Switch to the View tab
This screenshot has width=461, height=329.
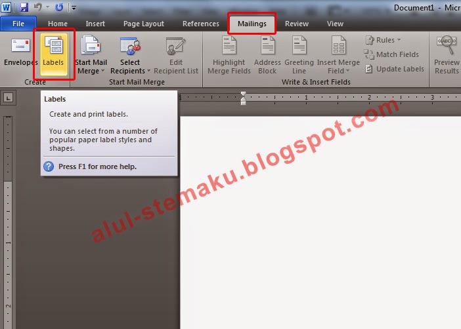(x=335, y=24)
